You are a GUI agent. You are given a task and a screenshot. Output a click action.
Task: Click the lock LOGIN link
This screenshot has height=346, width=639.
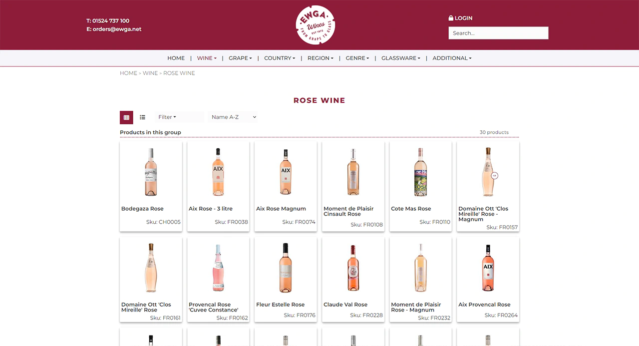click(460, 18)
